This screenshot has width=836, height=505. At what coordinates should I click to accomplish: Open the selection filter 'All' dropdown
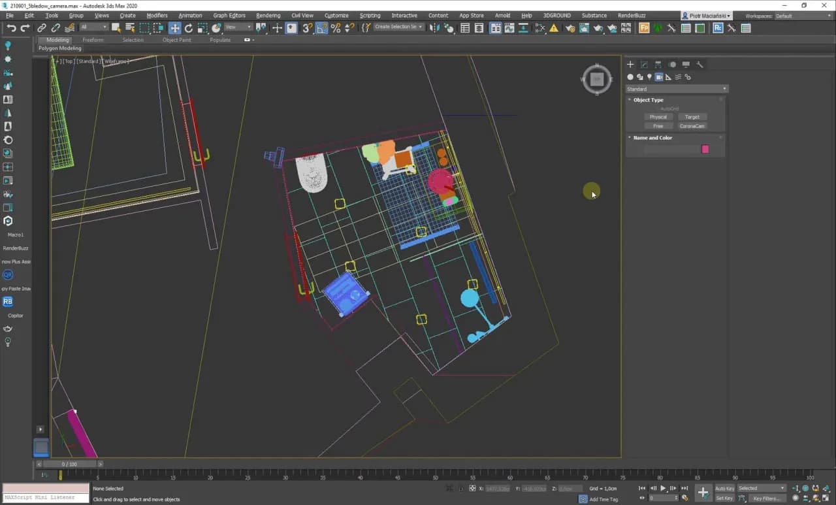coord(94,27)
